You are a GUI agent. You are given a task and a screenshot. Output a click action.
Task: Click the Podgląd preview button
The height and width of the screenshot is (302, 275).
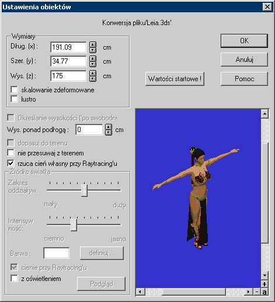point(101,284)
